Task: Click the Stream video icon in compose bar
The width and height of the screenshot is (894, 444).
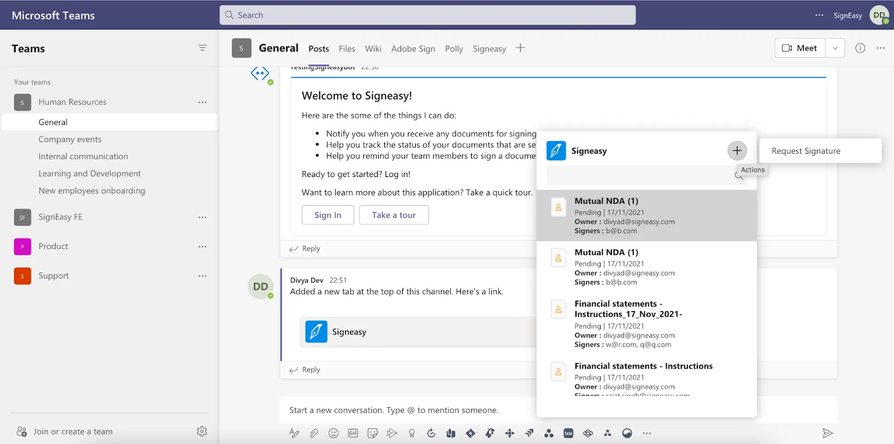Action: pyautogui.click(x=392, y=433)
